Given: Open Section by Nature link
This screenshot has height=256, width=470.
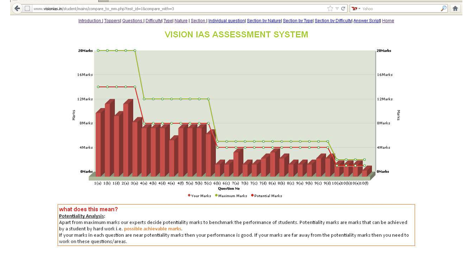Looking at the screenshot, I should [264, 21].
